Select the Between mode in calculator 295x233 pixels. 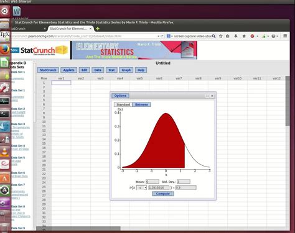(142, 104)
